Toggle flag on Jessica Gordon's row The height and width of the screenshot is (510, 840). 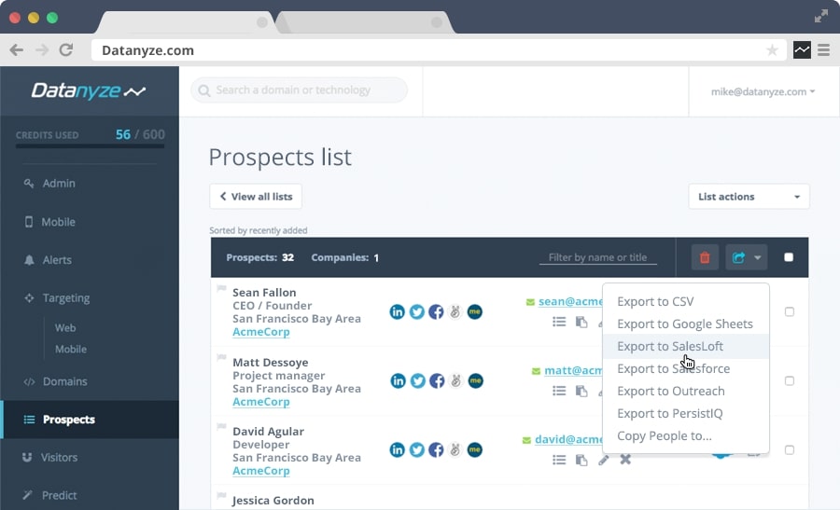221,496
